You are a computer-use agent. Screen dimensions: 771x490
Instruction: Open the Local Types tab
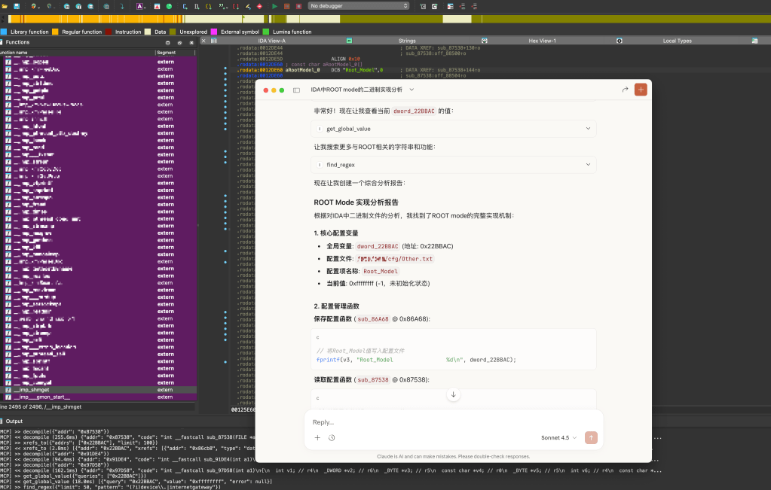[677, 41]
